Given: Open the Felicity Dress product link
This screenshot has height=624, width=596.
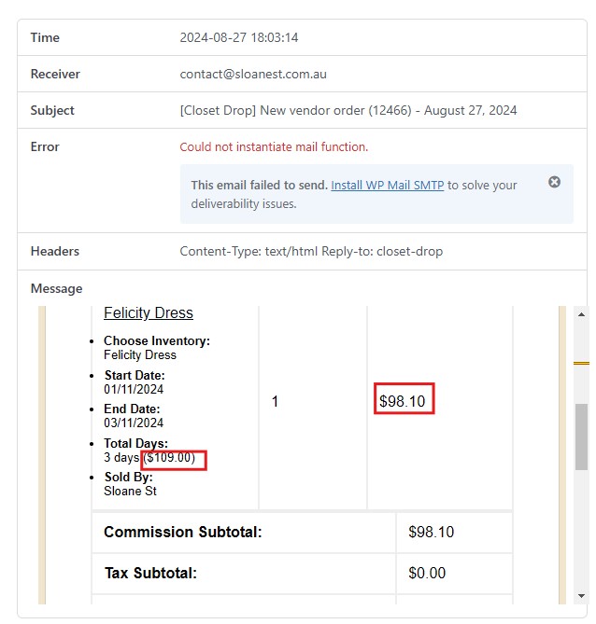Looking at the screenshot, I should [x=149, y=313].
